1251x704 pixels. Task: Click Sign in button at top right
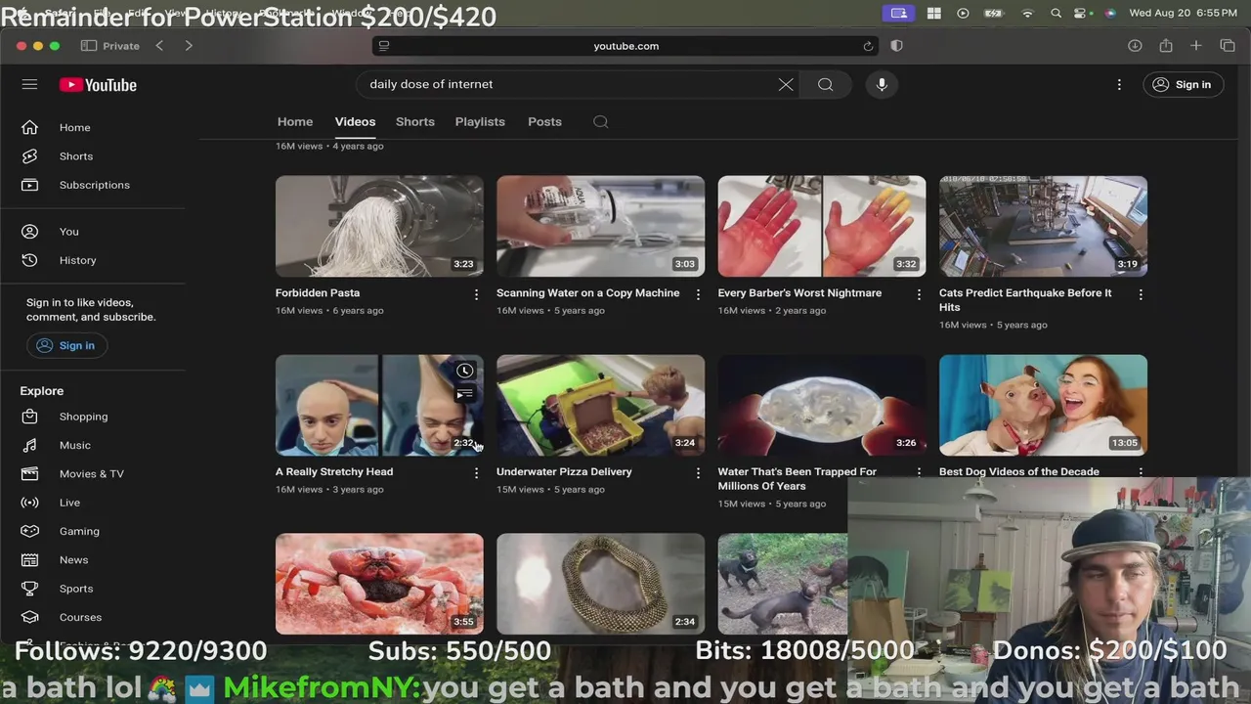(1183, 84)
